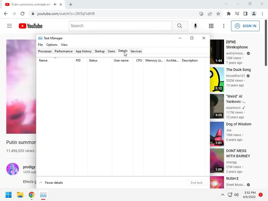Switch to the Services tab
Viewport: 268px width, 201px height.
click(x=136, y=51)
